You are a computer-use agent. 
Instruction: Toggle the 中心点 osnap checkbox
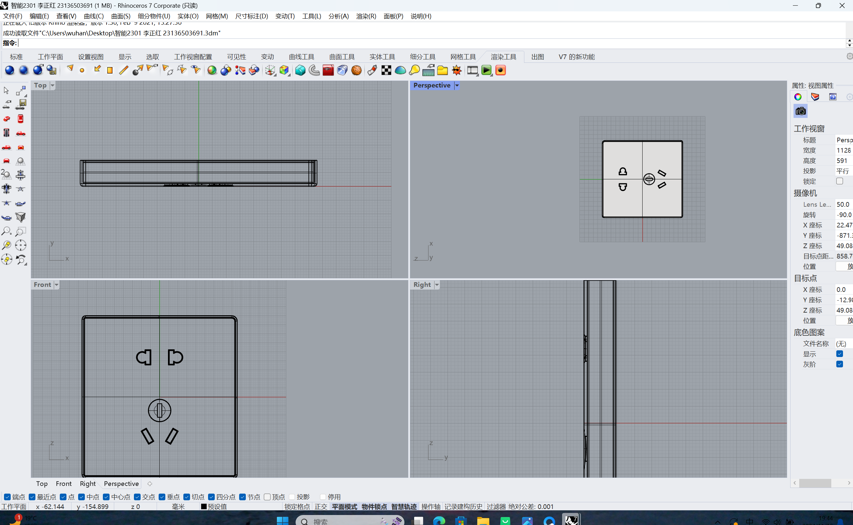(106, 497)
